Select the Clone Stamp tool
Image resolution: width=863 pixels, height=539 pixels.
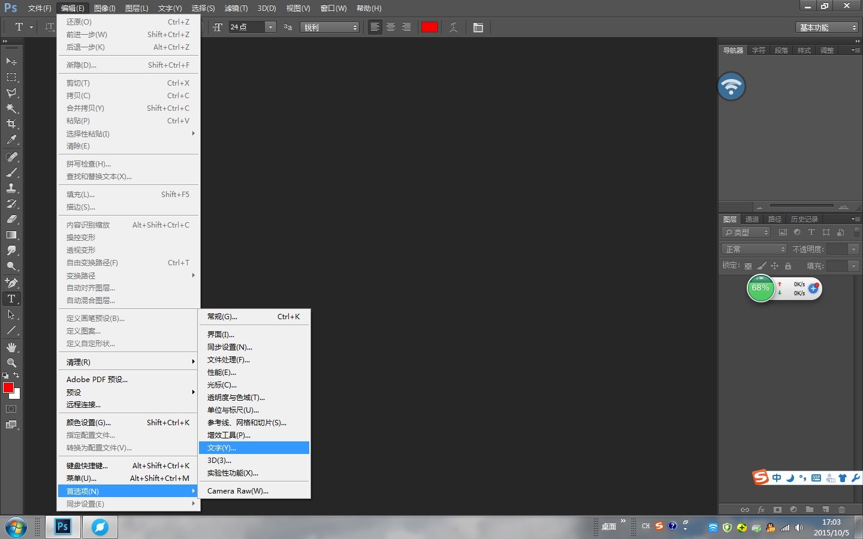pyautogui.click(x=11, y=189)
